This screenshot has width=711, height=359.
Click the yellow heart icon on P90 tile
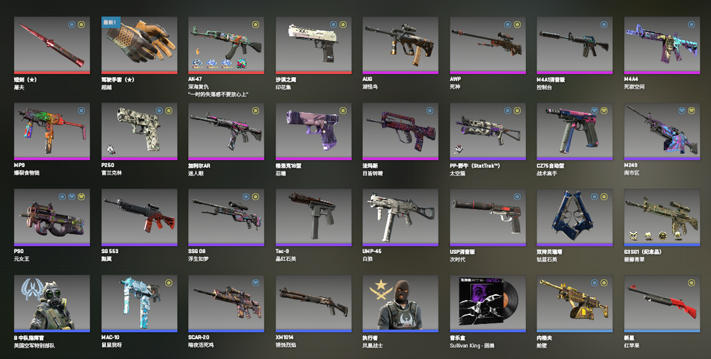click(x=82, y=197)
